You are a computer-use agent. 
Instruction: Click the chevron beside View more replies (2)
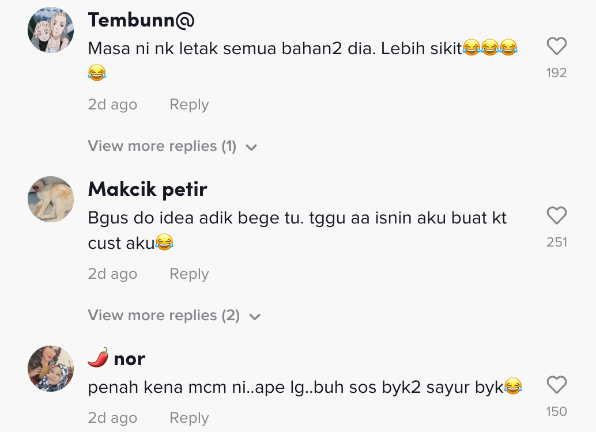(254, 317)
